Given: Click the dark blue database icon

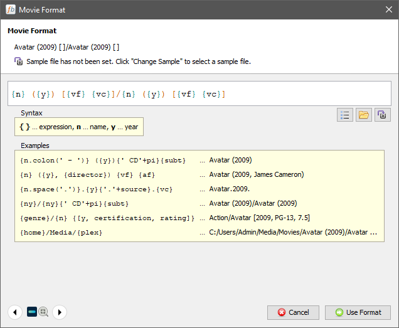Looking at the screenshot, I should pyautogui.click(x=32, y=312).
